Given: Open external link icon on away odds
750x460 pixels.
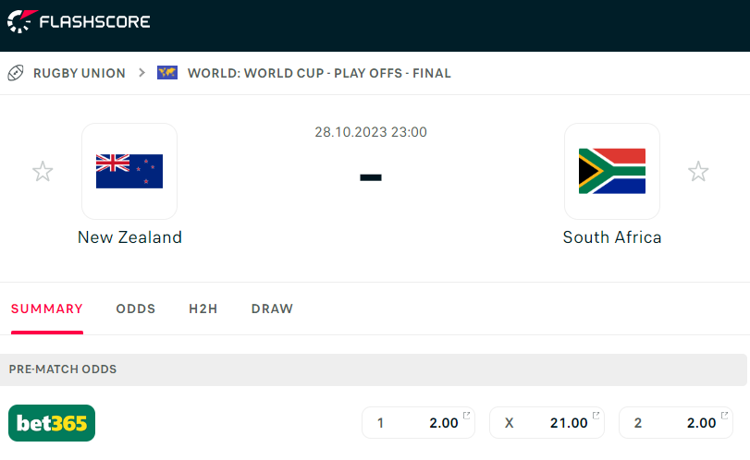Looking at the screenshot, I should click(725, 415).
